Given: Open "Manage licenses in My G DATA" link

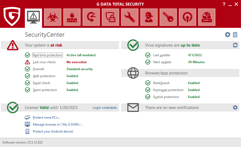Looking at the screenshot, I should [58, 125].
